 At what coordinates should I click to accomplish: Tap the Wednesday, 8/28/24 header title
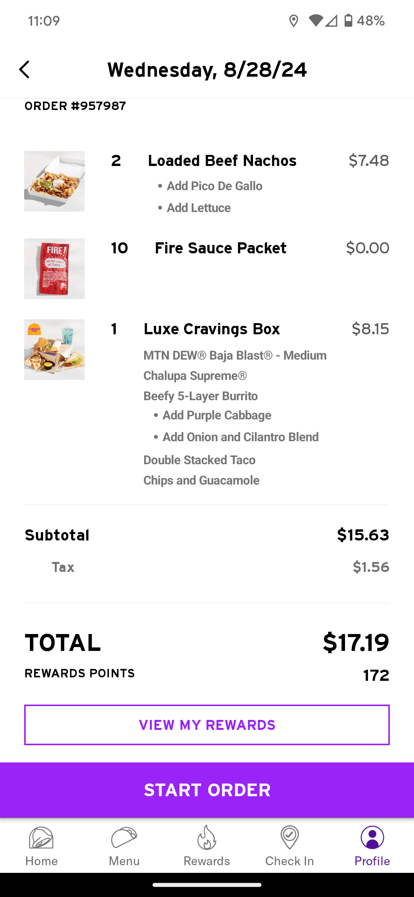207,70
